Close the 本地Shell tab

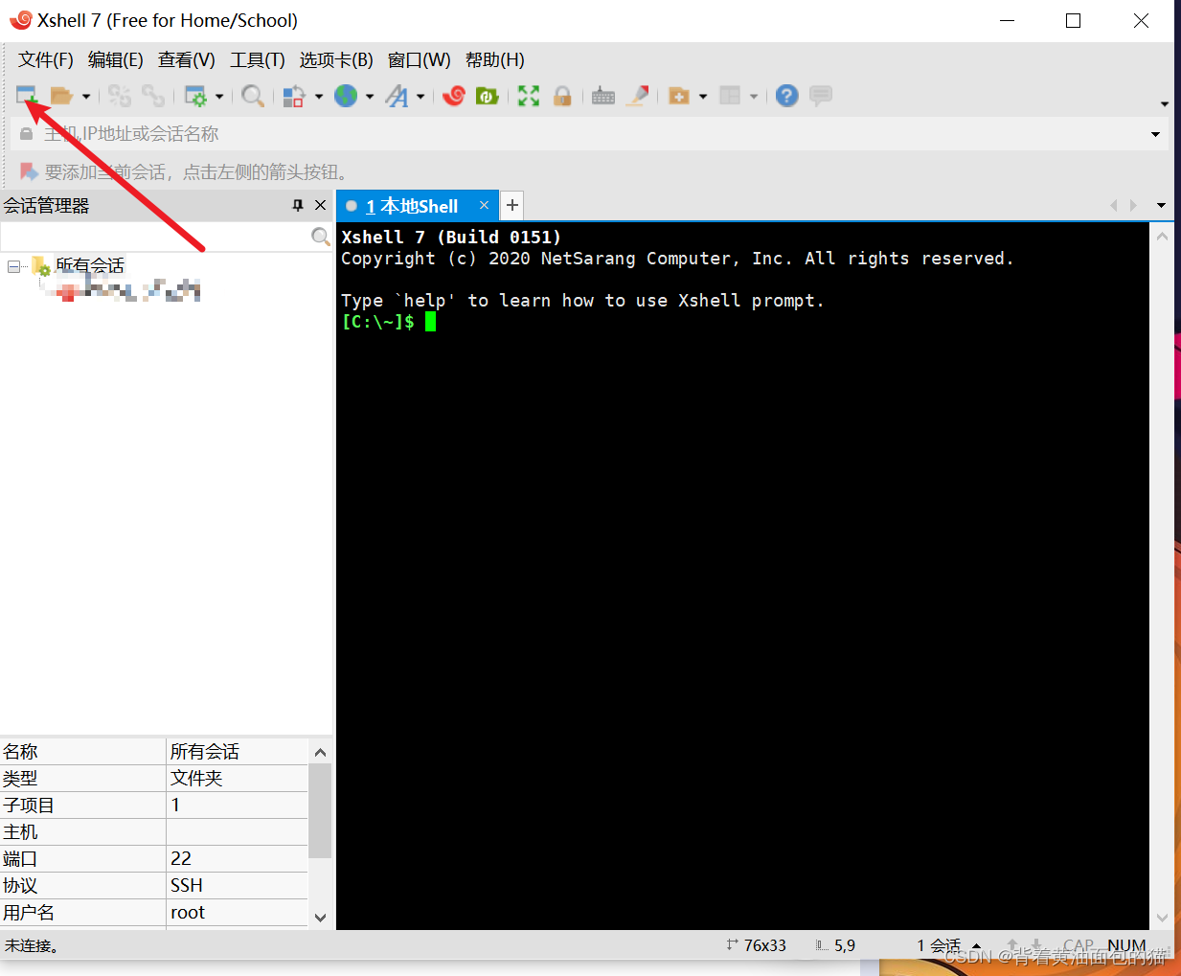(x=484, y=205)
